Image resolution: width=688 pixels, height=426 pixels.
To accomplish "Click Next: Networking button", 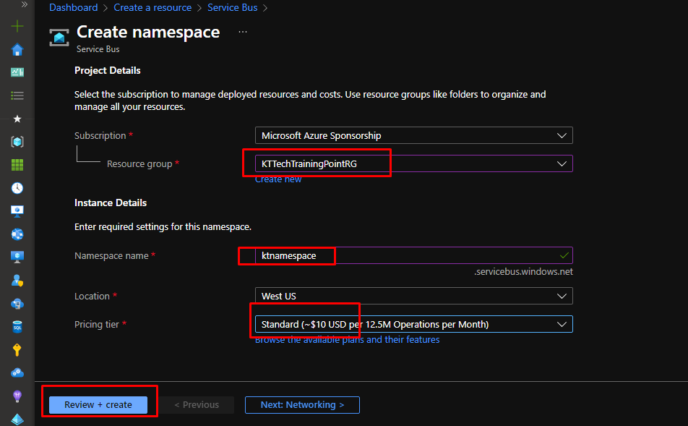I will pos(302,405).
